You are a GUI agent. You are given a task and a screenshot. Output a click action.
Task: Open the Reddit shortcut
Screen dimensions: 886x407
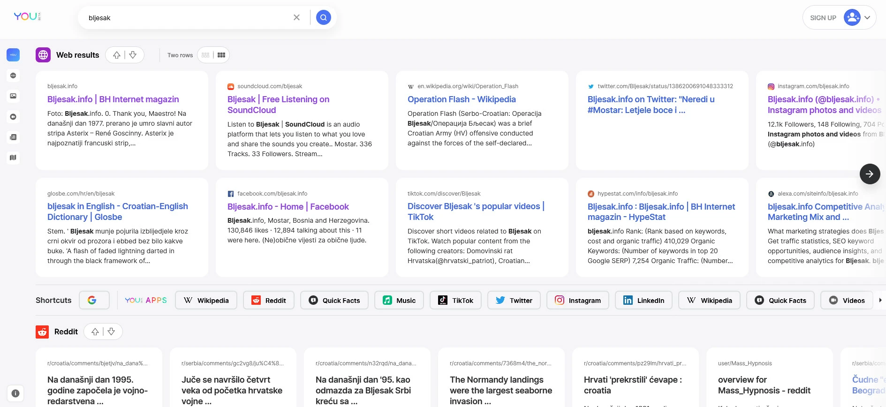click(269, 300)
